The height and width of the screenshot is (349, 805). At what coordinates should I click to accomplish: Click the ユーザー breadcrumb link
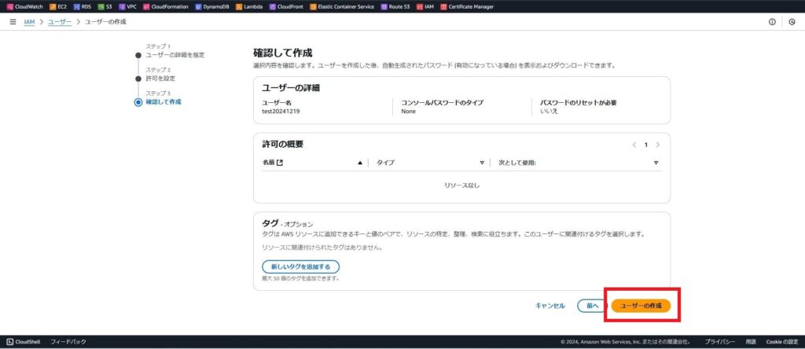[x=59, y=21]
